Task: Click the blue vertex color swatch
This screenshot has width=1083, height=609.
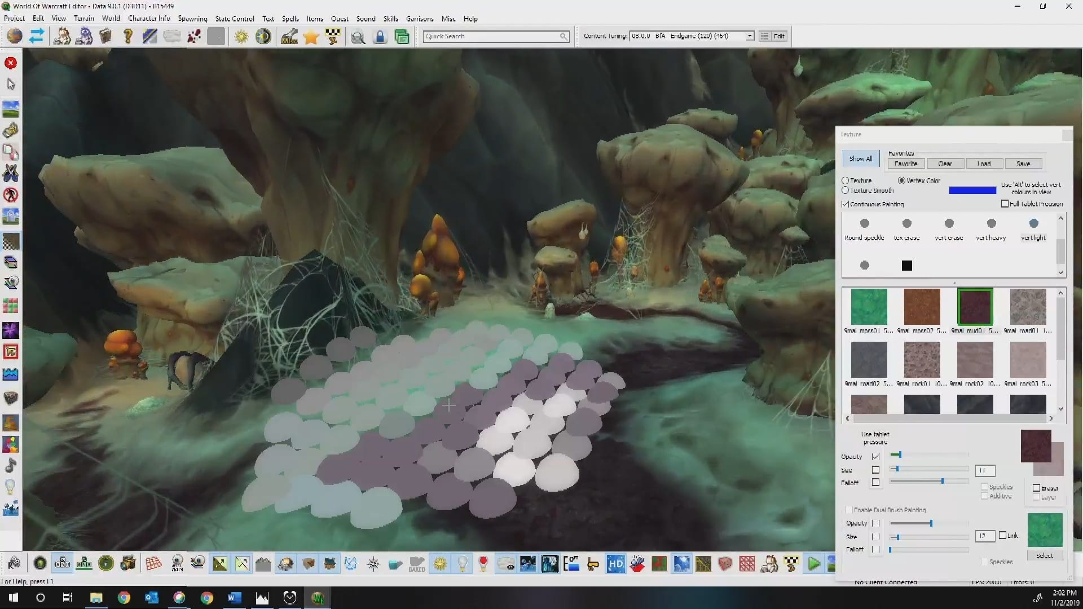Action: (972, 191)
